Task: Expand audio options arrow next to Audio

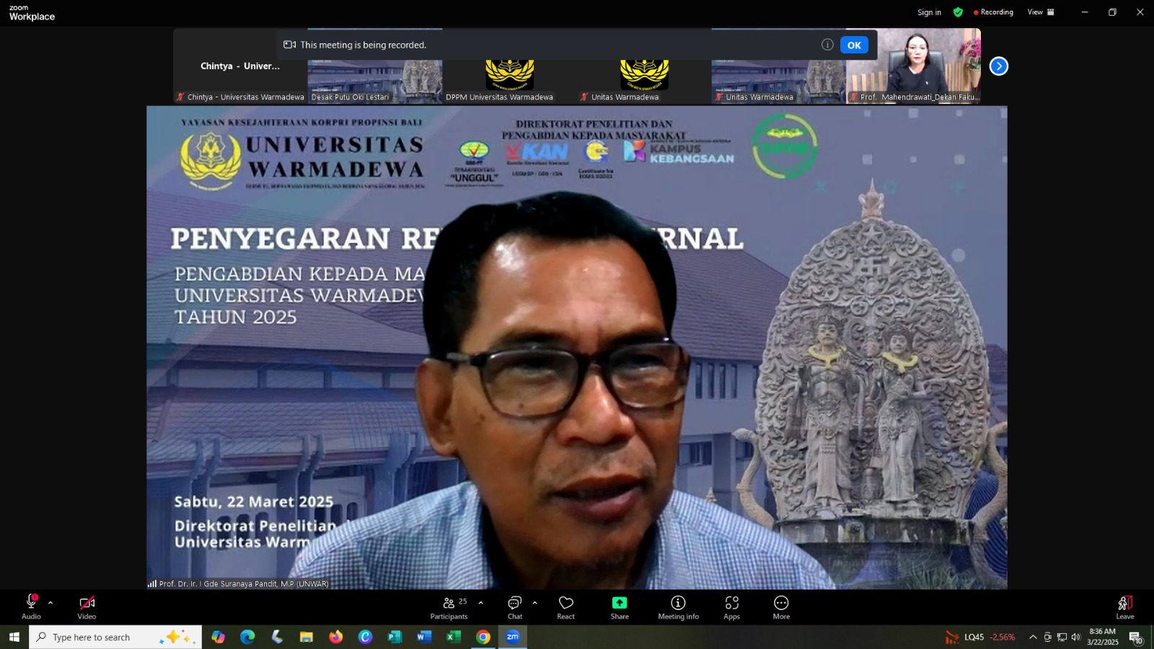Action: tap(50, 603)
